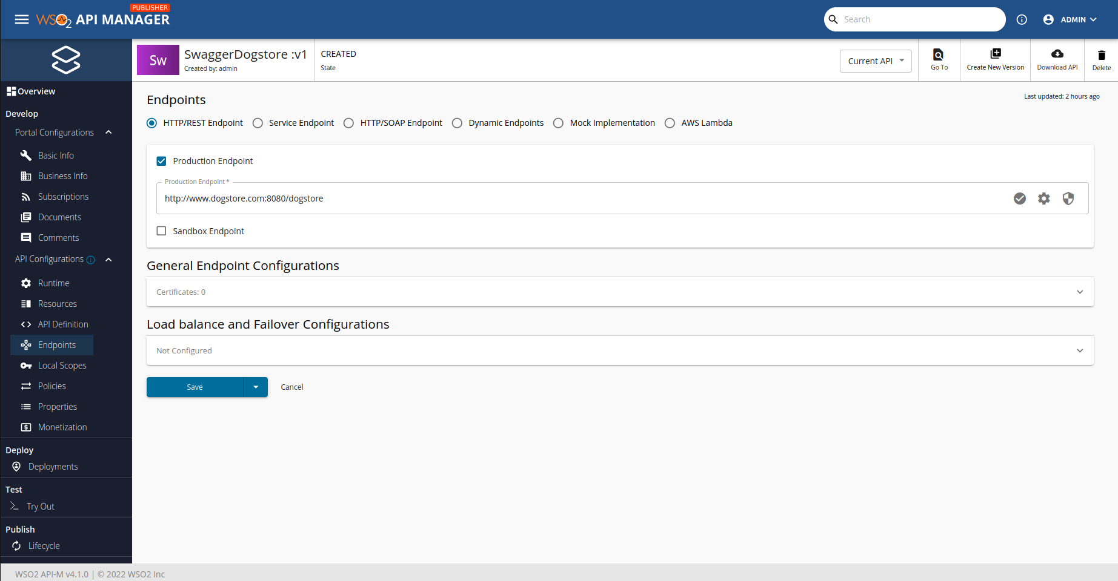The height and width of the screenshot is (581, 1118).
Task: Click the Basic Info wrench icon
Action: pos(26,156)
